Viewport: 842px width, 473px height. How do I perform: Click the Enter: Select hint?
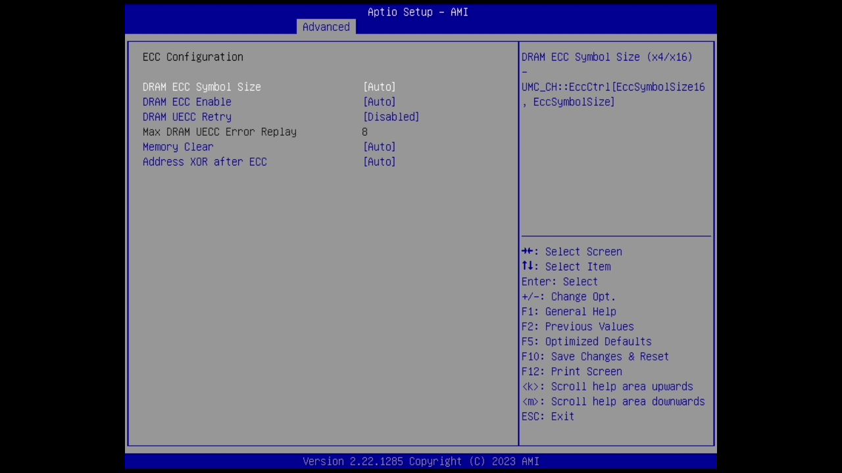(x=560, y=282)
